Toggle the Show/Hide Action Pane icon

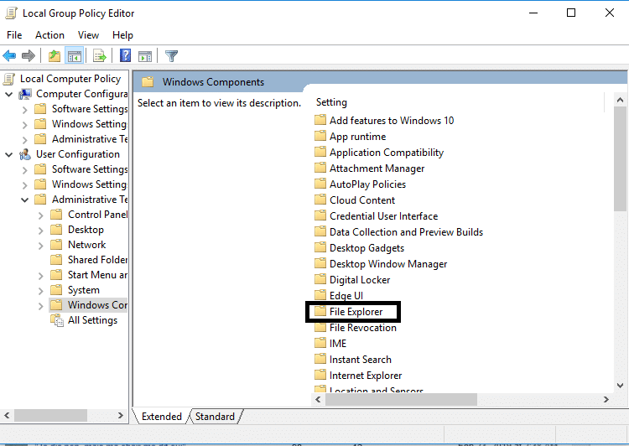(145, 56)
